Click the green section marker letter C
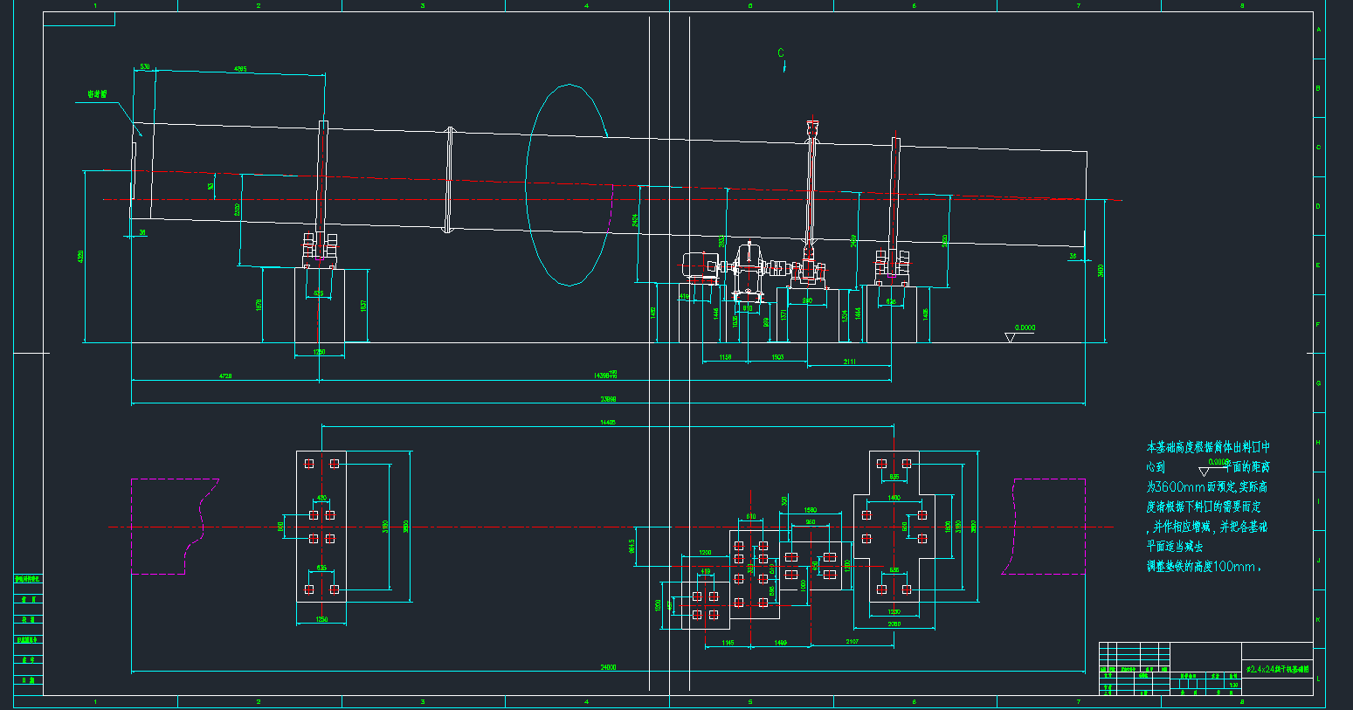The height and width of the screenshot is (710, 1353). [781, 53]
